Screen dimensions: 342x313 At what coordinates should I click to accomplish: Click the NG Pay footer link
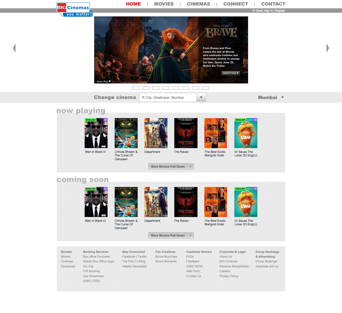pyautogui.click(x=88, y=266)
